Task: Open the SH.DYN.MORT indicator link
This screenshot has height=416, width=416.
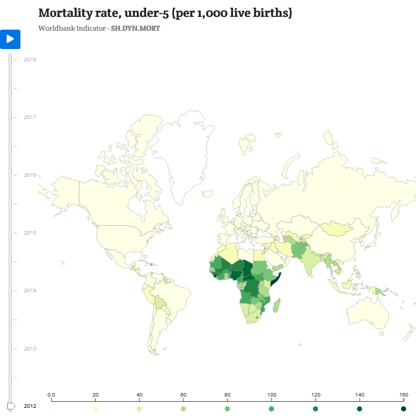Action: [136, 29]
